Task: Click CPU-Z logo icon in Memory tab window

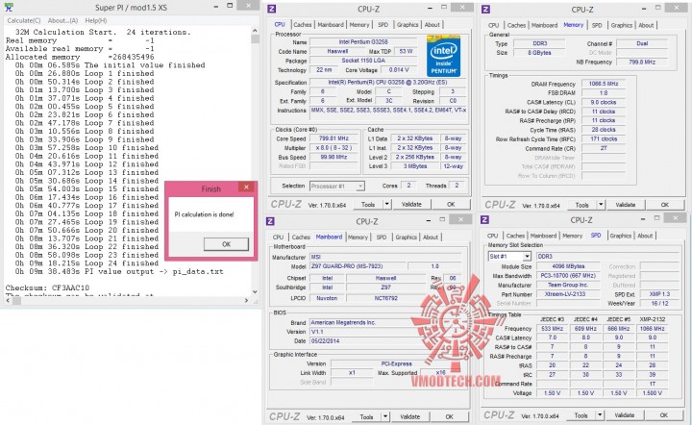Action: click(486, 10)
